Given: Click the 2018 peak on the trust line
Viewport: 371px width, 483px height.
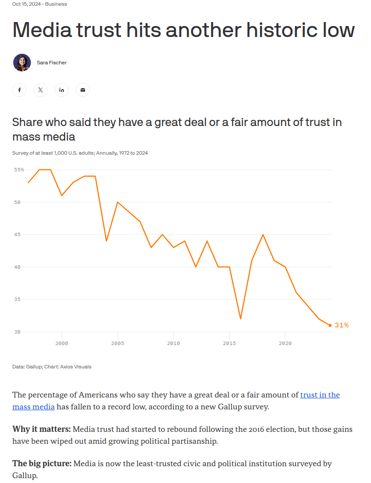Looking at the screenshot, I should click(263, 235).
